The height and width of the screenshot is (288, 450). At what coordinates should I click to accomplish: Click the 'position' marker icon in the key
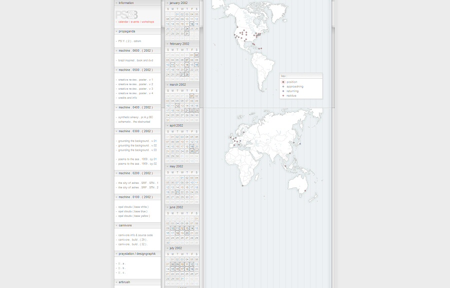click(x=283, y=82)
